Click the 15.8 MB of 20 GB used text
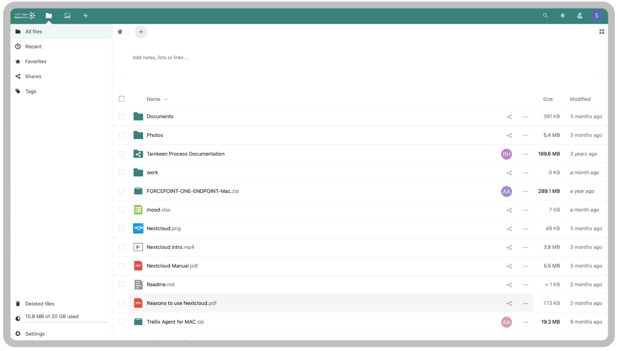The width and height of the screenshot is (618, 351). (x=52, y=317)
